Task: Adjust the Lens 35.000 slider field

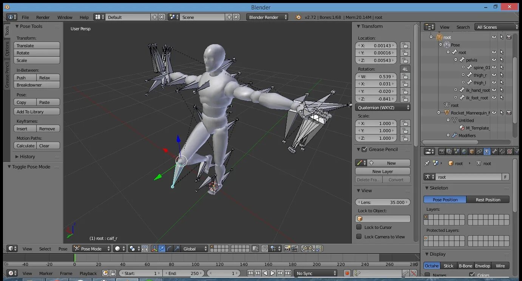Action: coord(383,202)
